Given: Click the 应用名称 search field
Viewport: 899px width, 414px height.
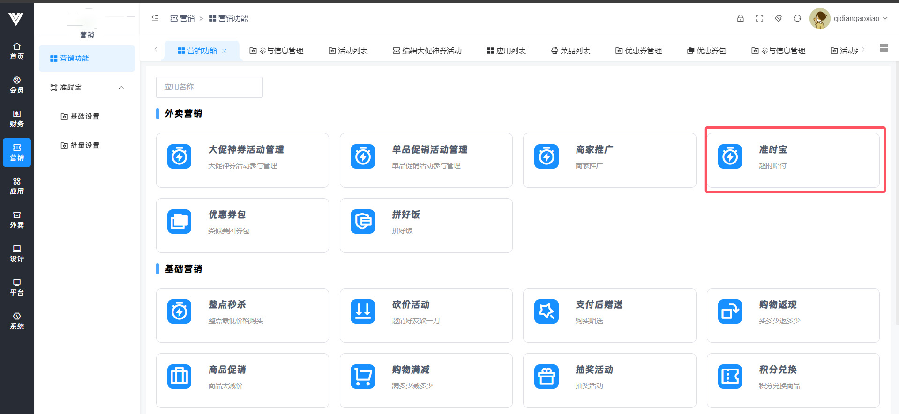Looking at the screenshot, I should 209,87.
